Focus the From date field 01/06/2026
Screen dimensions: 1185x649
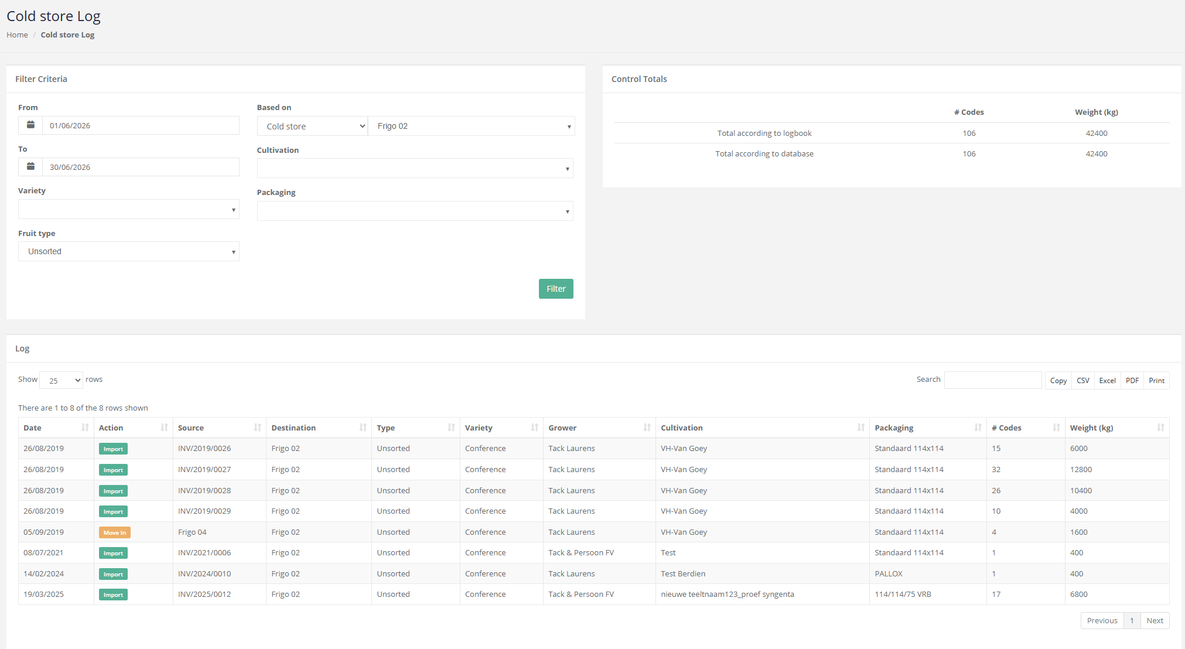[x=141, y=125]
